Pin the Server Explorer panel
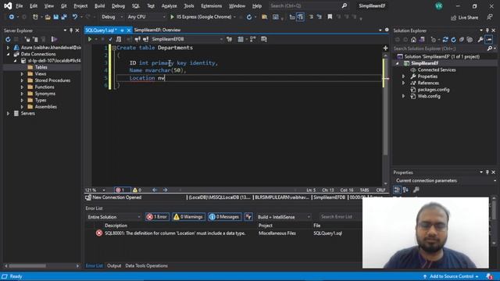This screenshot has height=281, width=500. 71,30
